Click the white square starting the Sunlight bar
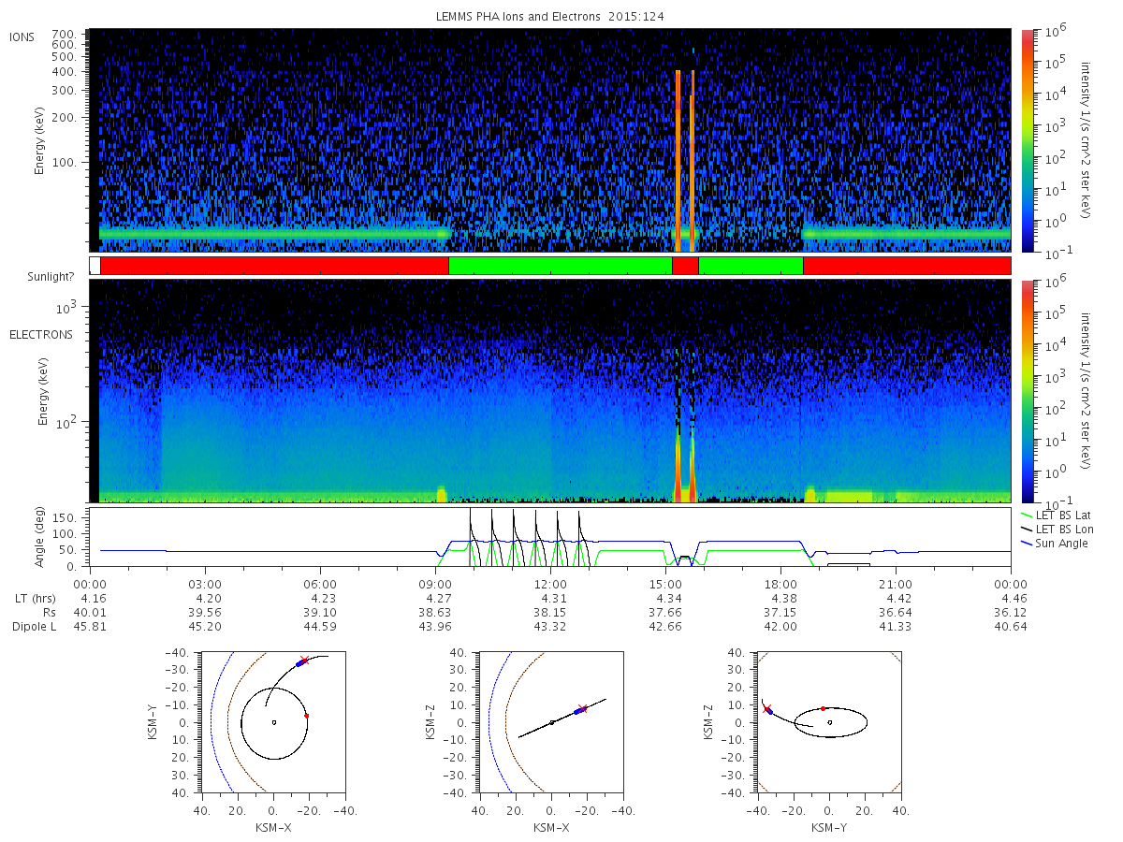 [x=95, y=266]
